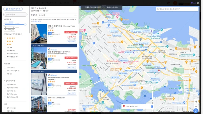This screenshot has height=114, width=203.
Task: Click the calendar icon beside the stay dates
Action: [32, 11]
